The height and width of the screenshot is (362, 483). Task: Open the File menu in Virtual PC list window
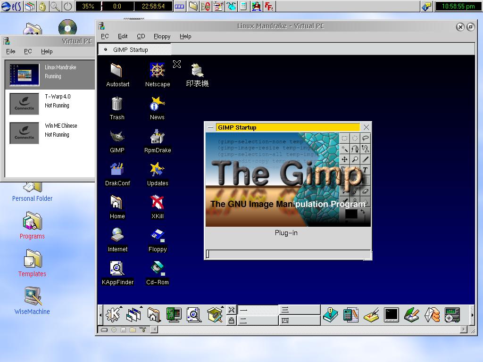coord(11,51)
